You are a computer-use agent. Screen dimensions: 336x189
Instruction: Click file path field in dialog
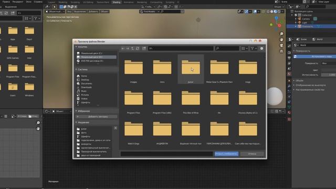pyautogui.click(x=181, y=48)
